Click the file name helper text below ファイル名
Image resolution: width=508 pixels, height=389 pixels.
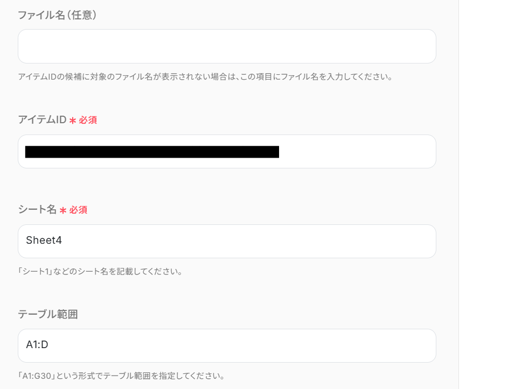(205, 76)
